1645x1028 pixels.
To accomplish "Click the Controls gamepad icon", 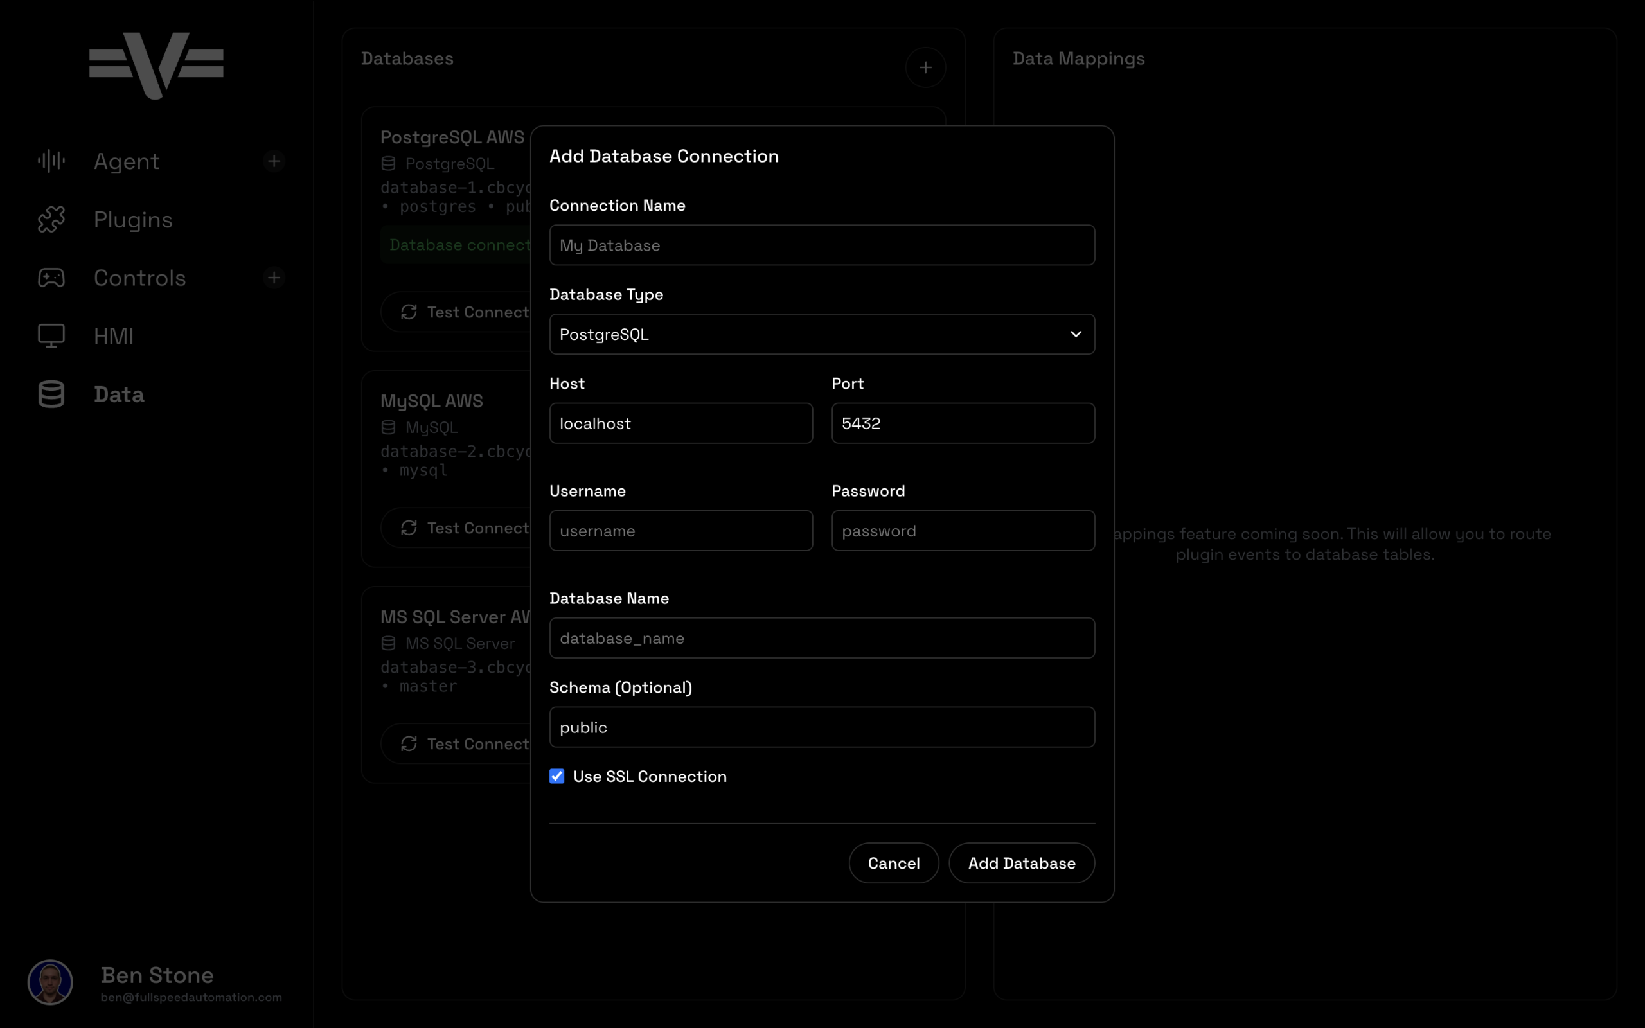I will 51,278.
